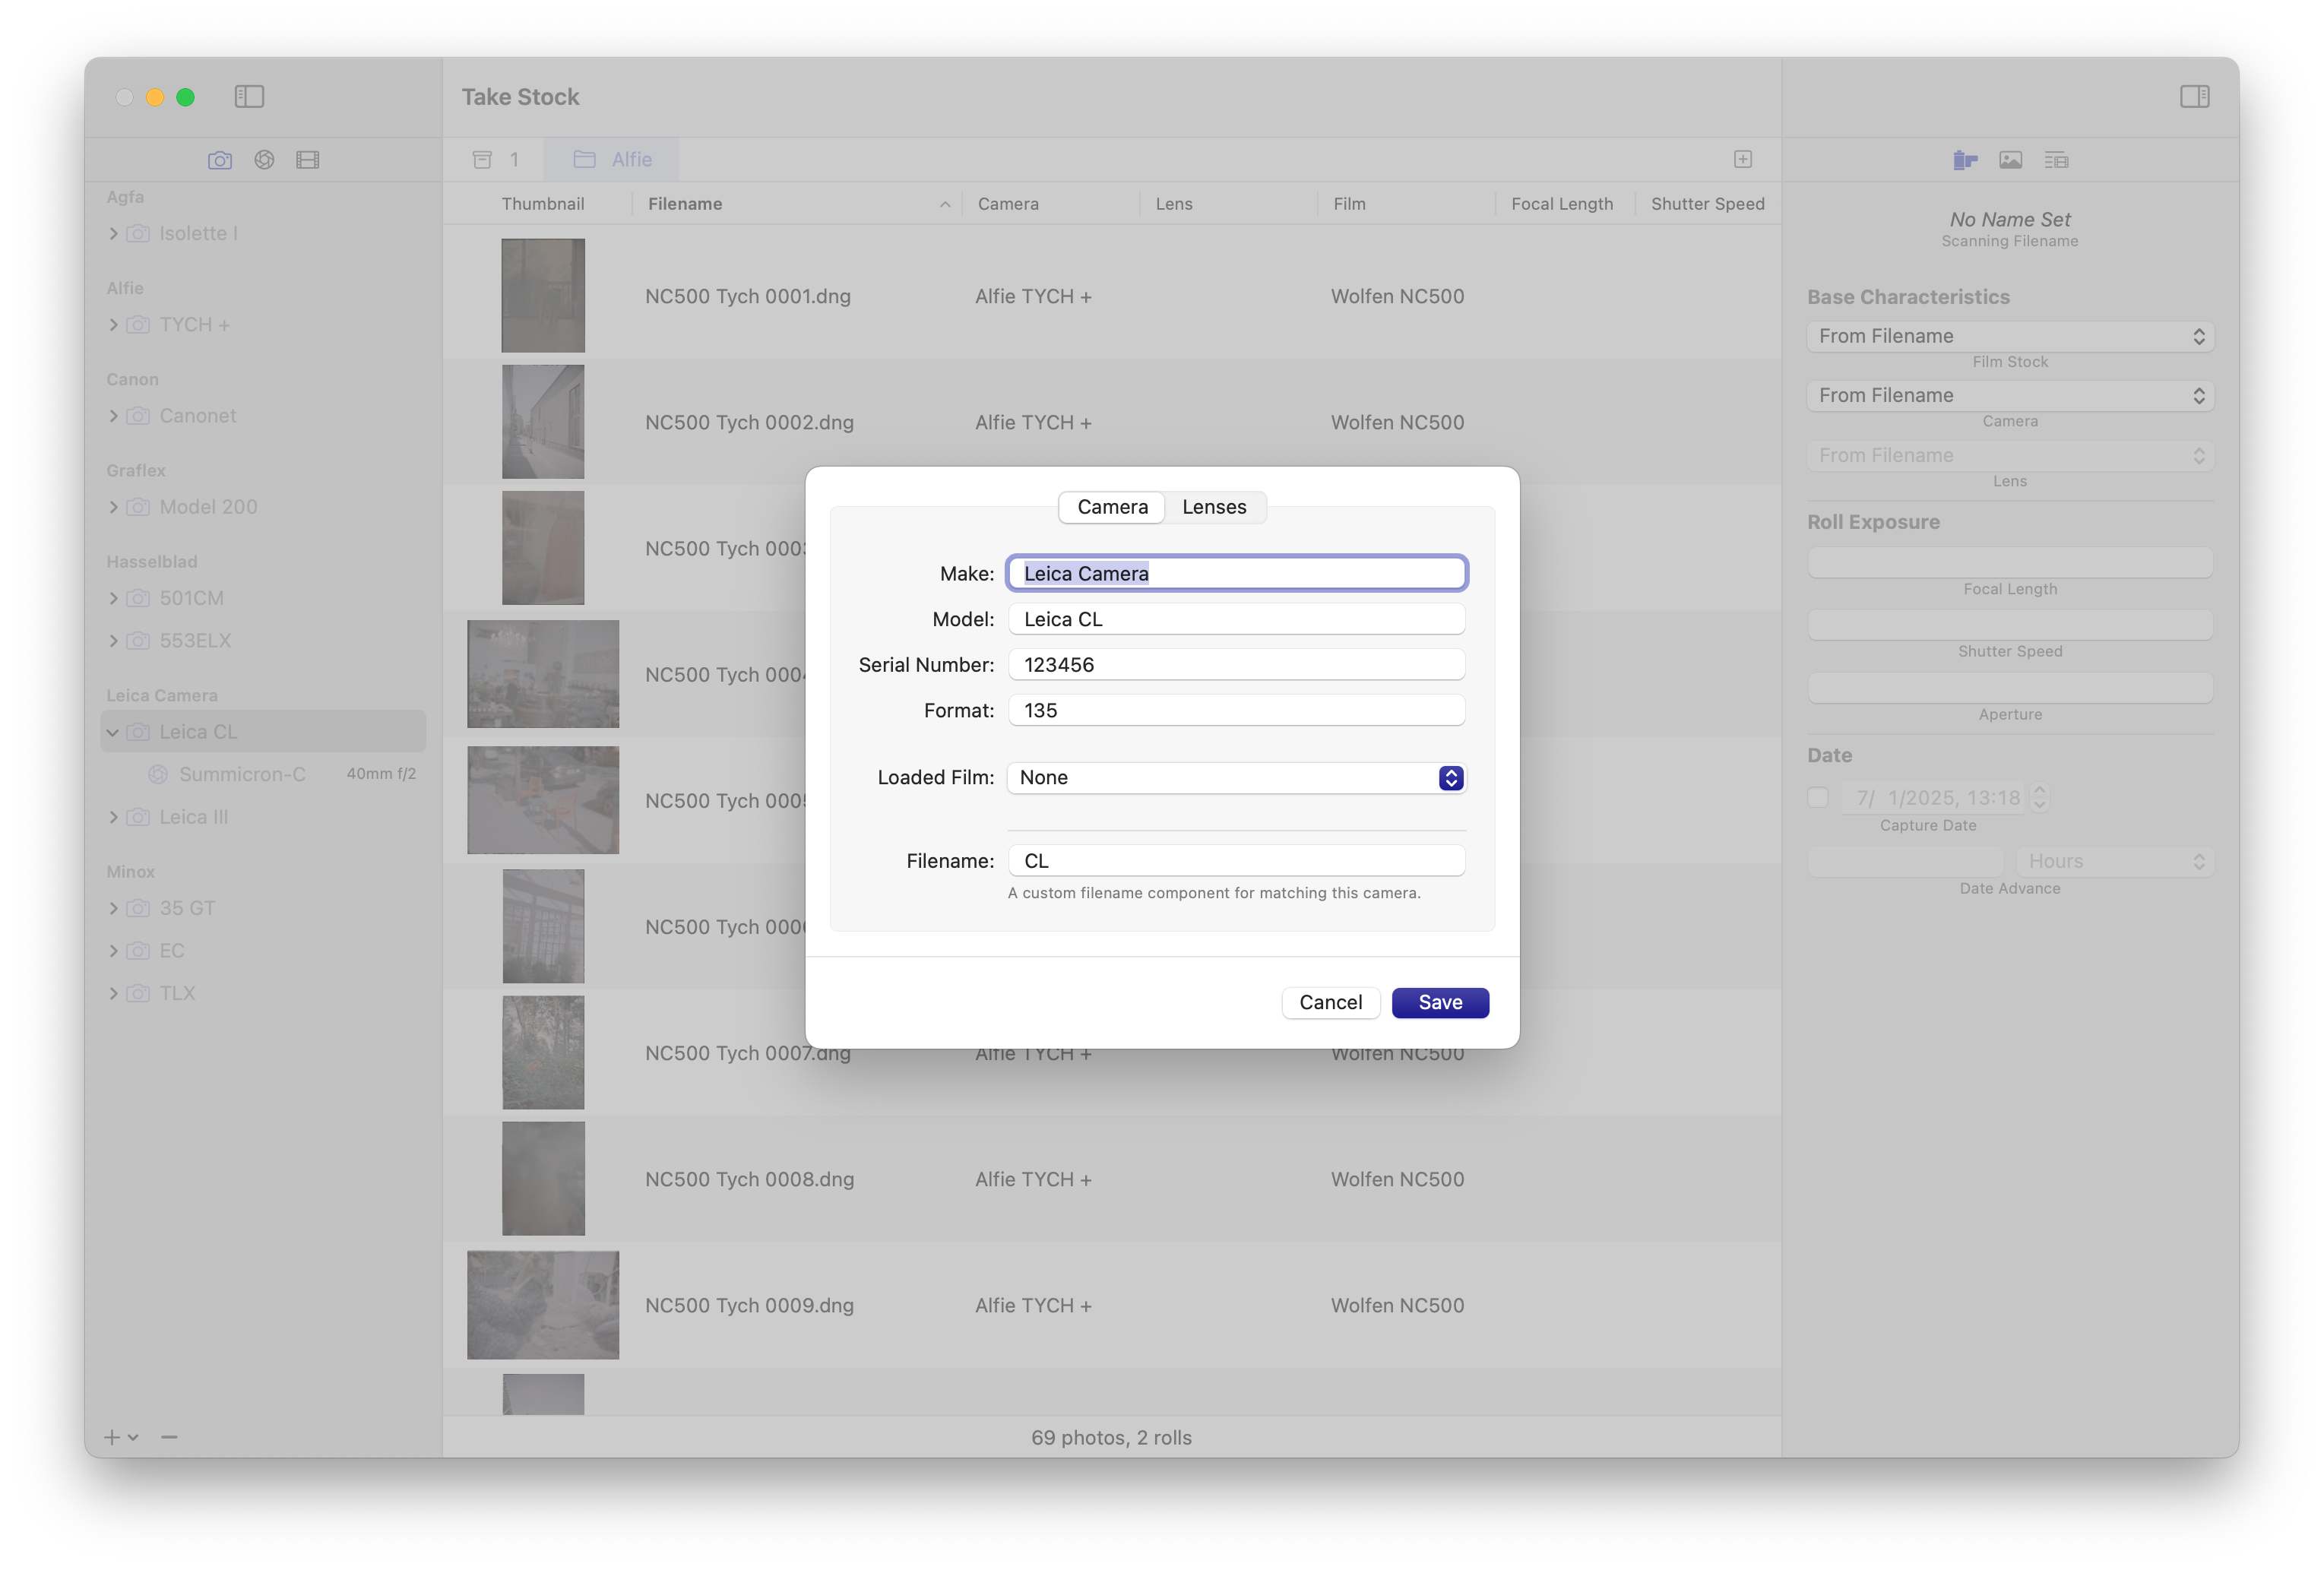
Task: Open the Hours unit dropdown
Action: click(2114, 861)
